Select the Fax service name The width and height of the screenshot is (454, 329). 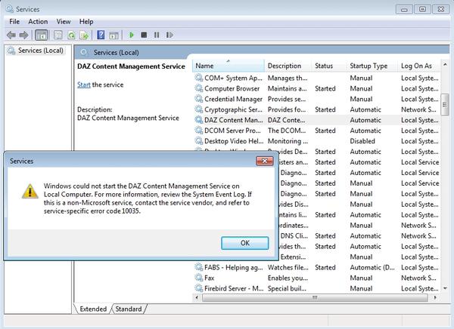(210, 278)
